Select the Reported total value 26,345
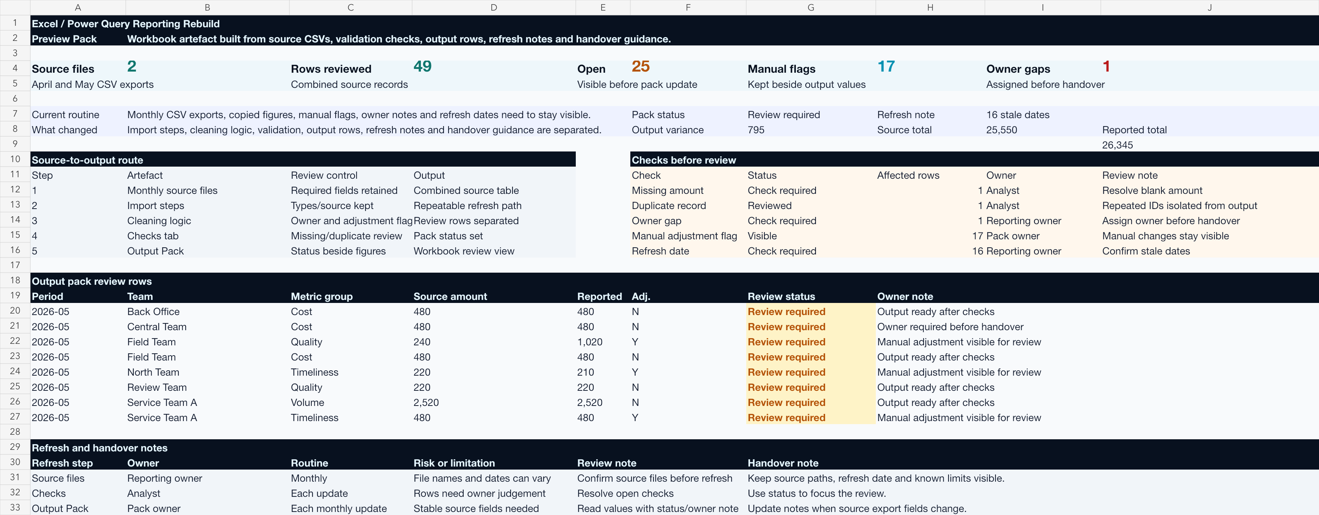 (1117, 145)
